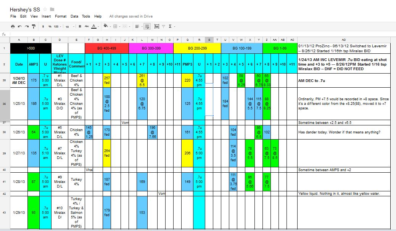Toggle wrap text button
This screenshot has width=396, height=231.
pyautogui.click(x=147, y=26)
